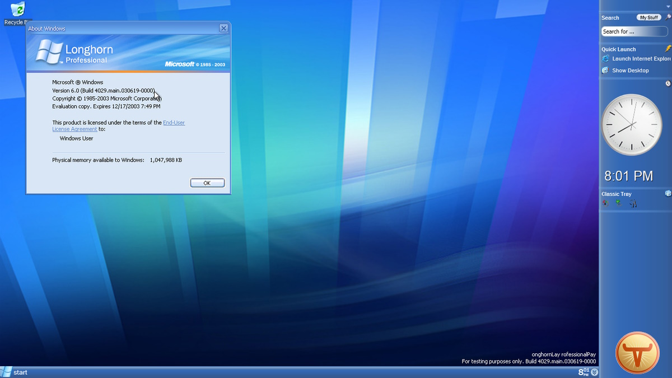This screenshot has width=672, height=378.
Task: Click the Quick Launch section heading
Action: click(619, 49)
